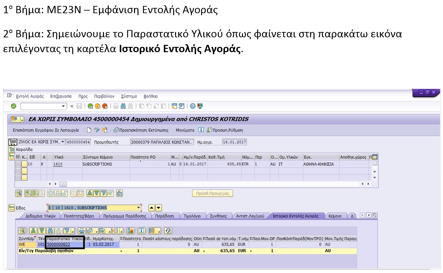Collapse the item overview section
The height and width of the screenshot is (273, 443).
(12, 157)
